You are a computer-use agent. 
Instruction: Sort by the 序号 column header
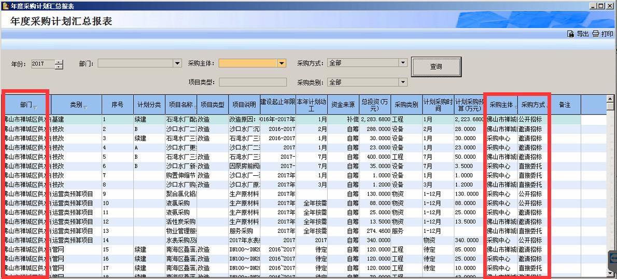click(117, 105)
